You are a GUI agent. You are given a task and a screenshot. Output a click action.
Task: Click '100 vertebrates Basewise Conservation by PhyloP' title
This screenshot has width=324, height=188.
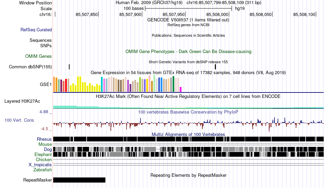pyautogui.click(x=188, y=112)
